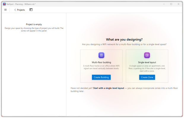Viewport: 184px width, 118px height.
Task: Close the NetSpot window
Action: pyautogui.click(x=178, y=4)
